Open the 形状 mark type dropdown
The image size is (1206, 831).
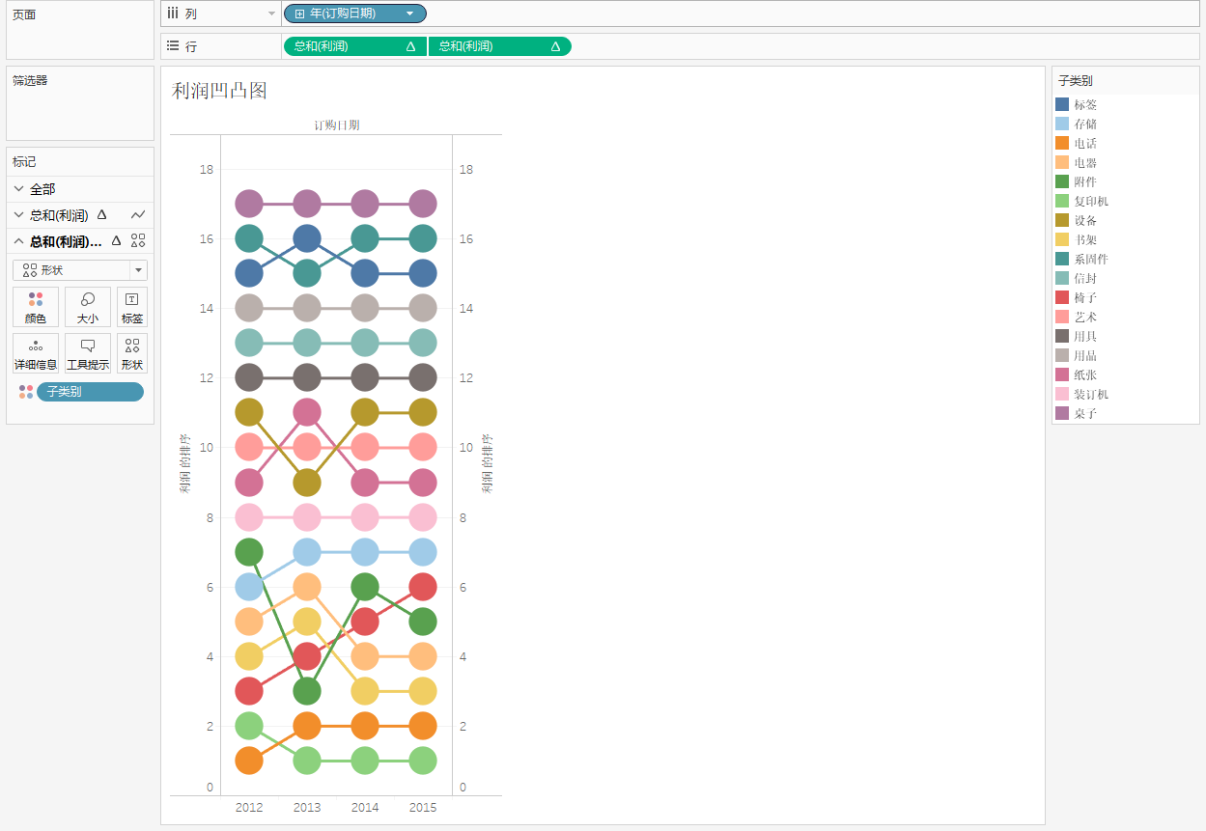pos(138,270)
